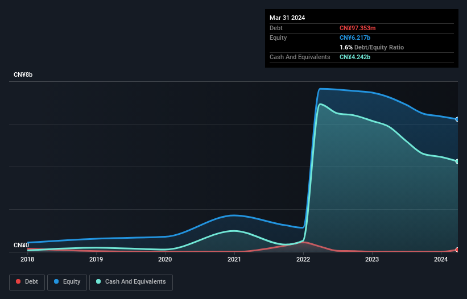Click the 2018 x-axis label

[27, 259]
